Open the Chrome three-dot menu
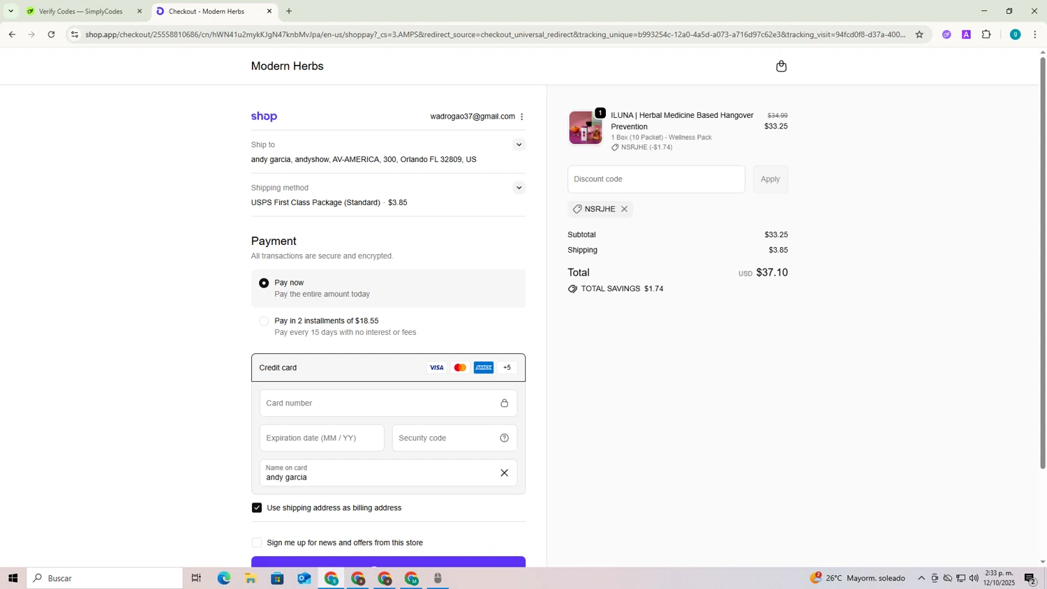This screenshot has width=1047, height=589. point(1035,34)
